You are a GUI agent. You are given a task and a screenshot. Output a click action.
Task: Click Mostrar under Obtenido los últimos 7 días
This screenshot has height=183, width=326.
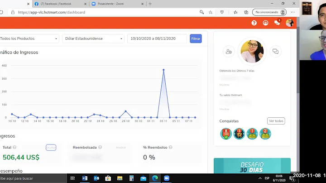224,85
